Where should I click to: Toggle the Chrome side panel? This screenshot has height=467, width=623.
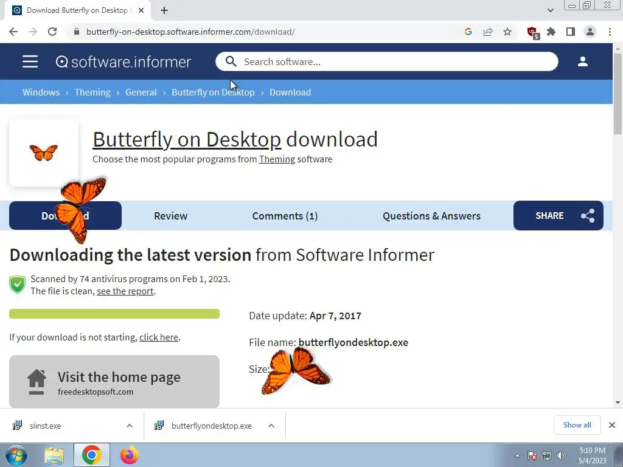pos(571,32)
